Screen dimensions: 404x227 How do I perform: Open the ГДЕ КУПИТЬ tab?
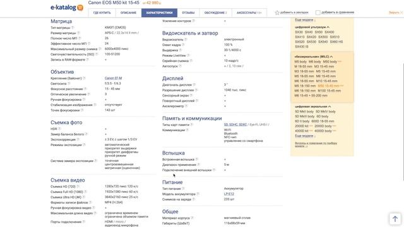pos(102,13)
